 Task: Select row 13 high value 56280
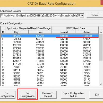(17, 76)
